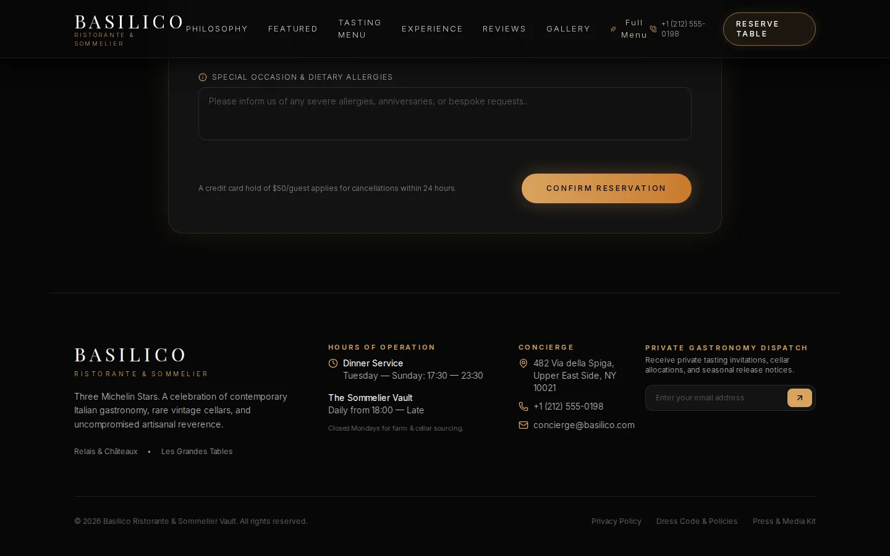Submit email with the arrow button
Viewport: 890px width, 556px height.
pos(800,398)
